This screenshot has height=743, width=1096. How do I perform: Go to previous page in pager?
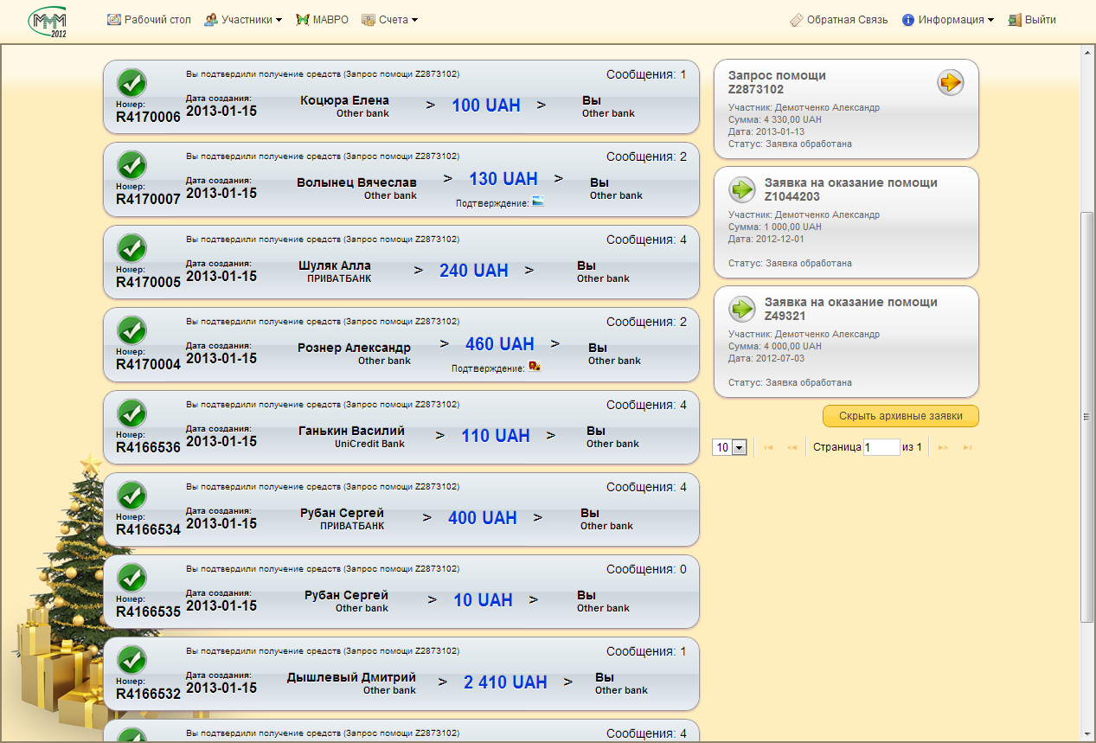(792, 447)
